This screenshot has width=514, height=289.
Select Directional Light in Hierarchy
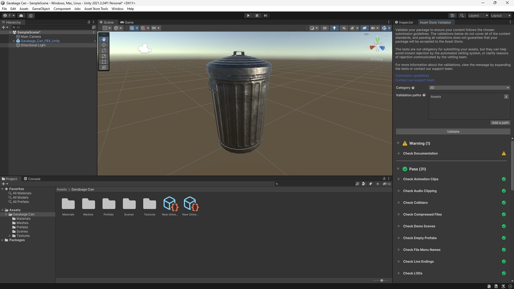pyautogui.click(x=33, y=45)
